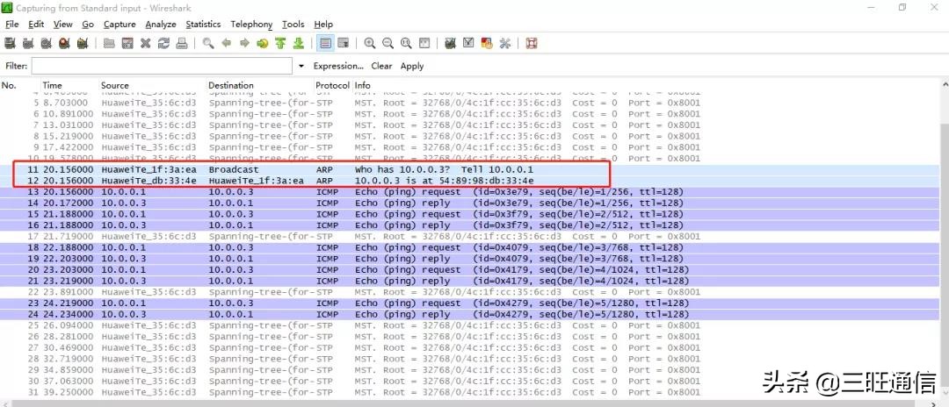This screenshot has width=949, height=407.
Task: Click the Reload capture file icon
Action: click(x=163, y=43)
